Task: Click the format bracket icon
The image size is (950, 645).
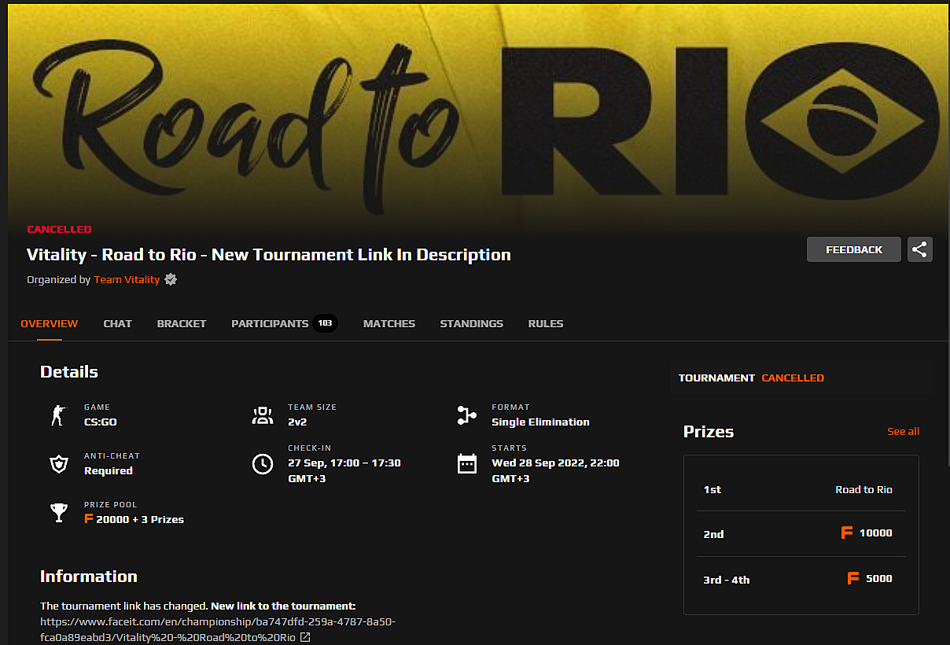Action: pos(466,415)
